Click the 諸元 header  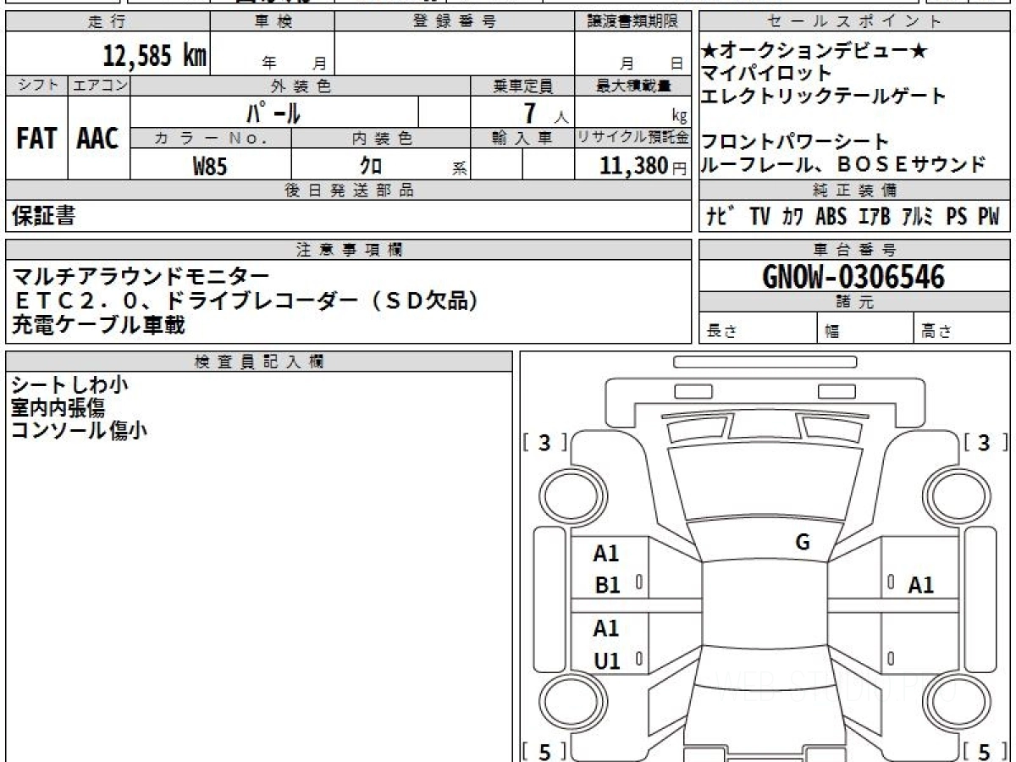pos(855,302)
